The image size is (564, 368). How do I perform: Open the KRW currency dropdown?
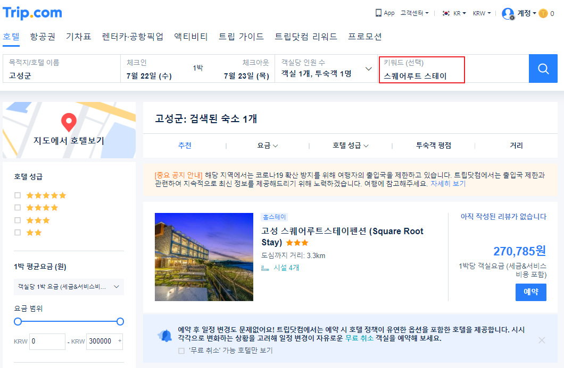coord(482,13)
